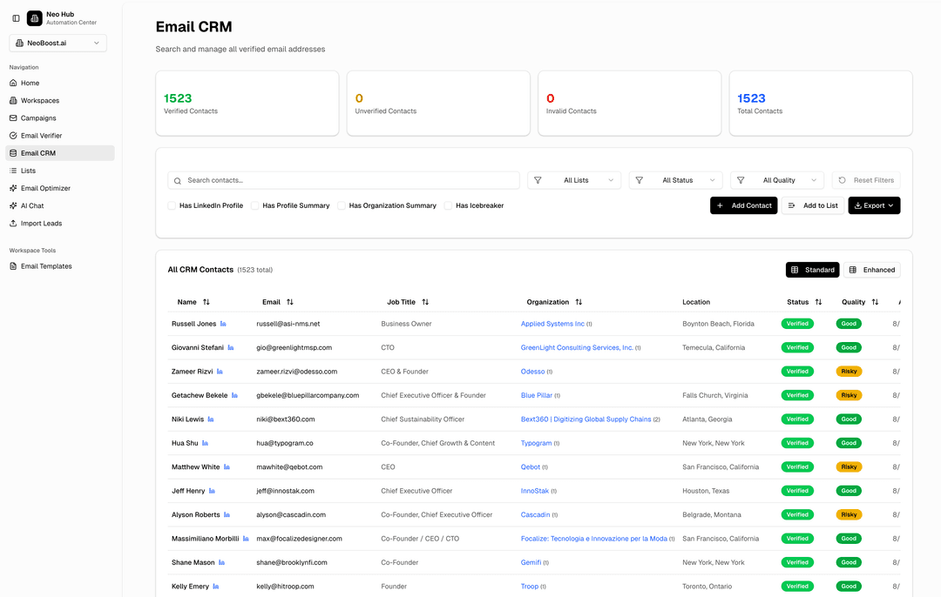The width and height of the screenshot is (941, 597).
Task: Select the Standard view tab
Action: coord(812,270)
